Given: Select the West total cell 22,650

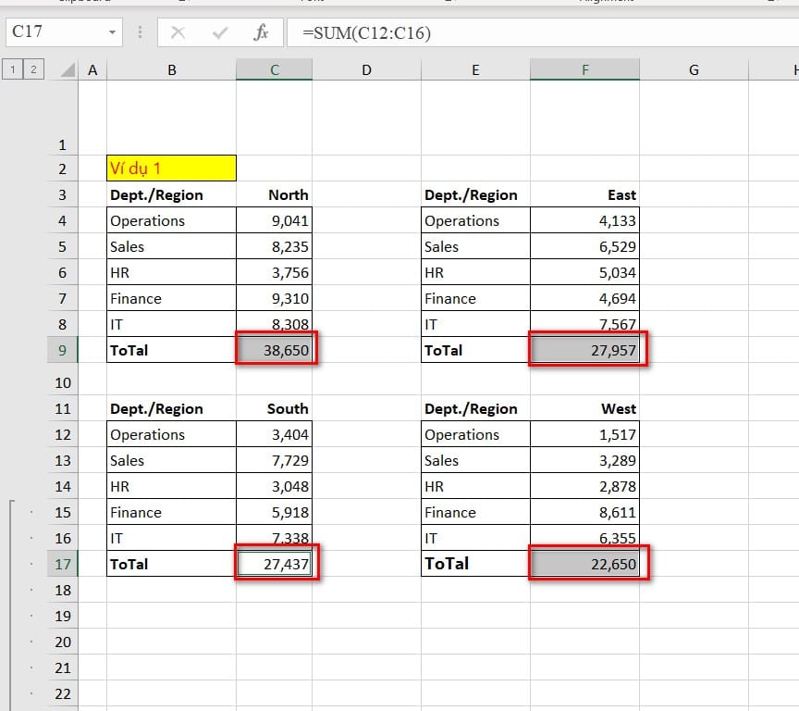Looking at the screenshot, I should click(x=585, y=564).
